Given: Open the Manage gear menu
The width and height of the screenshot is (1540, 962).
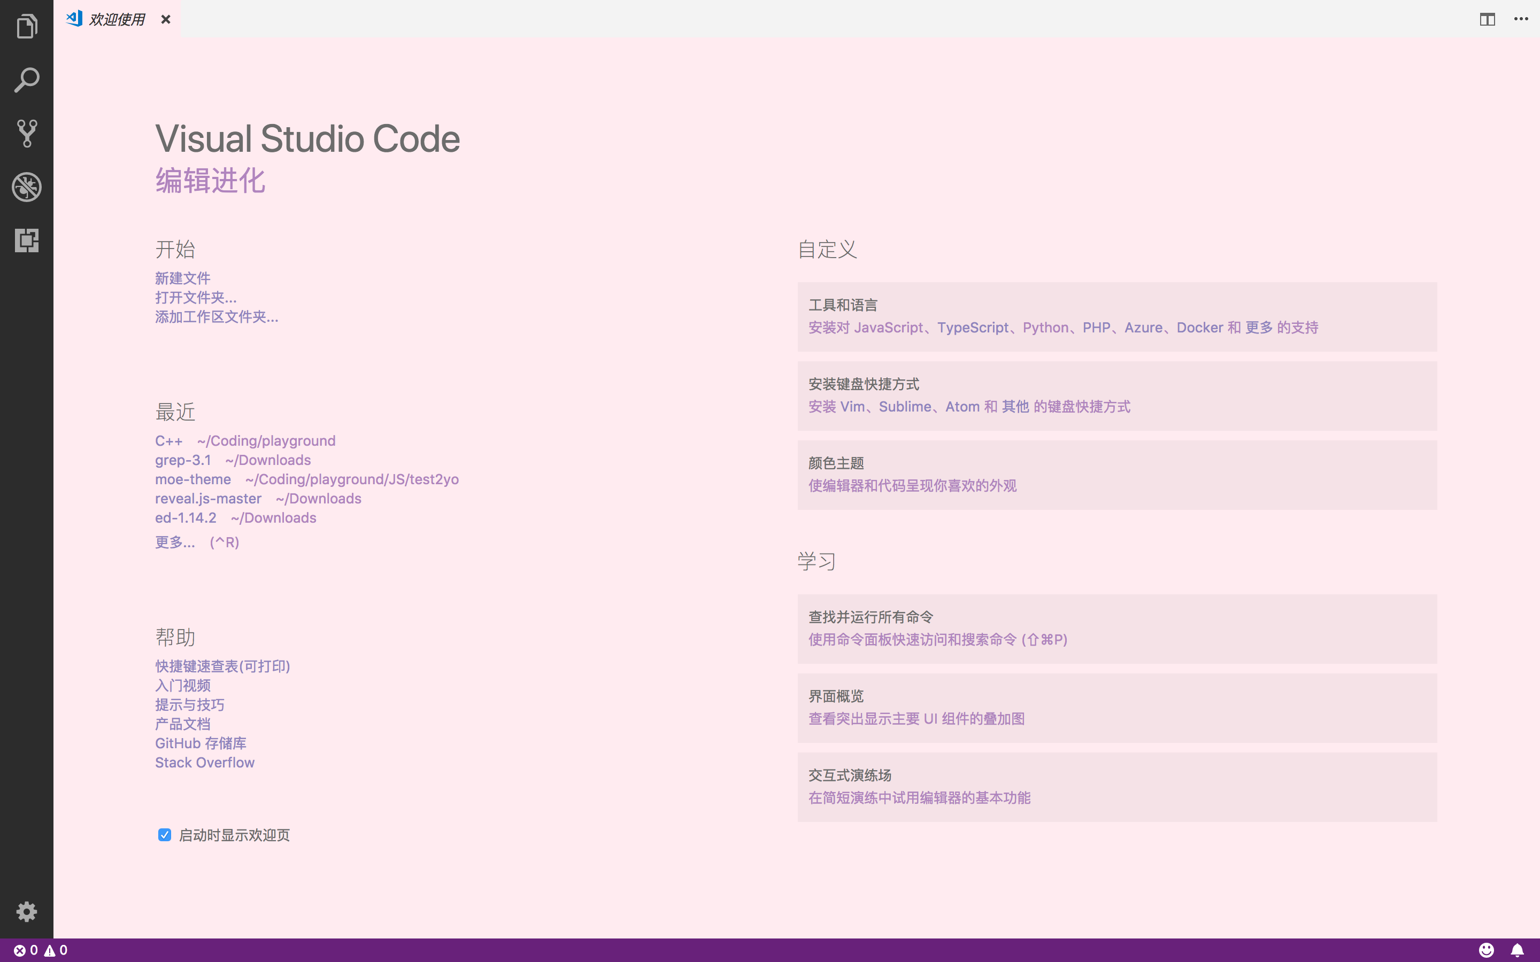Looking at the screenshot, I should (x=27, y=912).
